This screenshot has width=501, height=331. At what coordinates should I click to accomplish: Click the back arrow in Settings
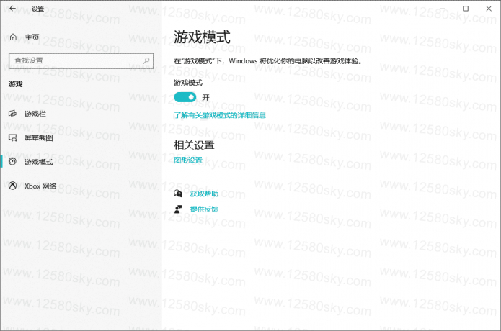pyautogui.click(x=12, y=9)
